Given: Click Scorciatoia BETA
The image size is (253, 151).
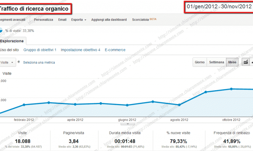Looking at the screenshot, I should coord(144,19).
